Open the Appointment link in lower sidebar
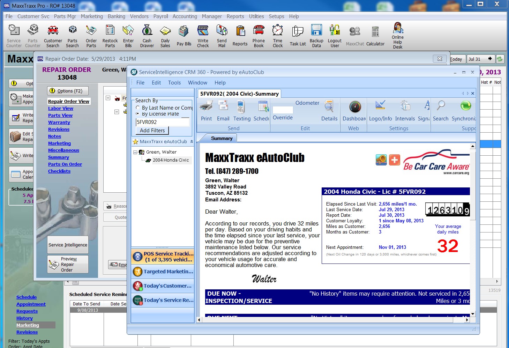This screenshot has height=348, width=509. click(31, 304)
